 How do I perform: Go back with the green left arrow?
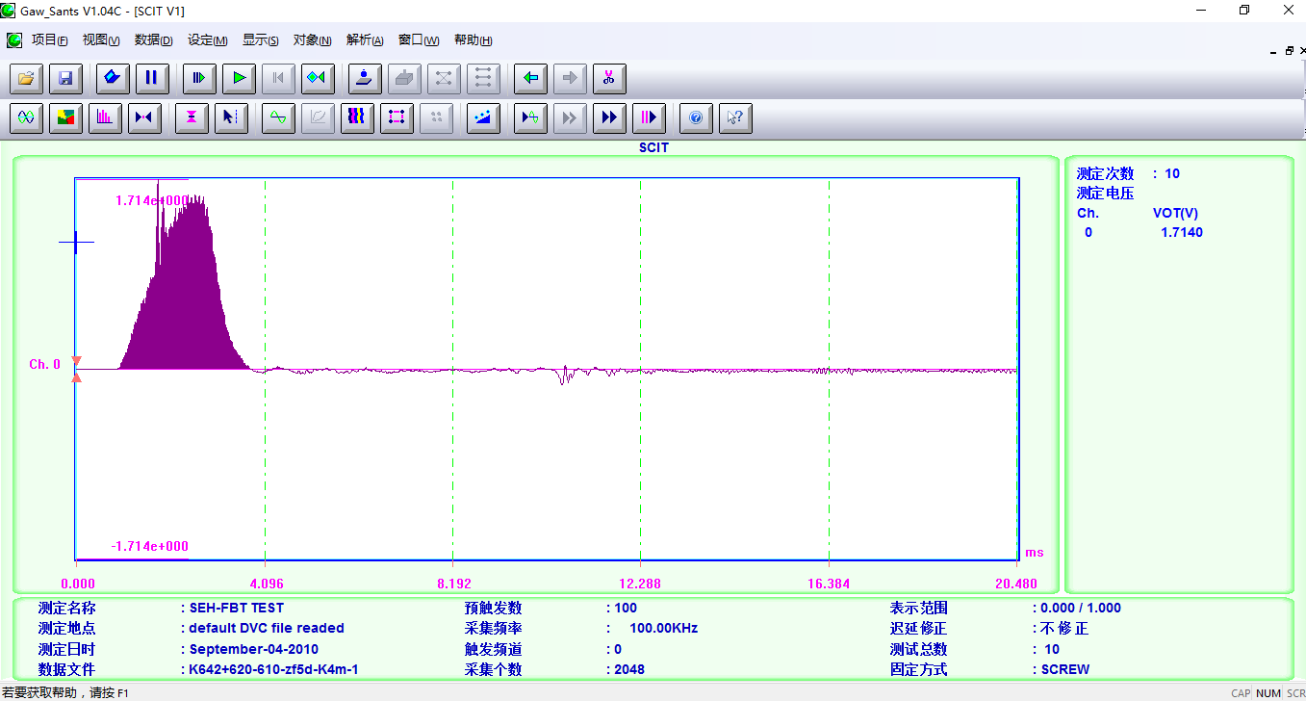(x=530, y=78)
